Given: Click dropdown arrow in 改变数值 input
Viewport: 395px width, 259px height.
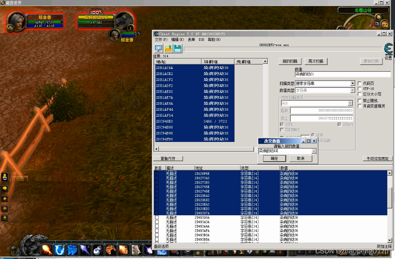Looking at the screenshot, I should click(x=314, y=151).
